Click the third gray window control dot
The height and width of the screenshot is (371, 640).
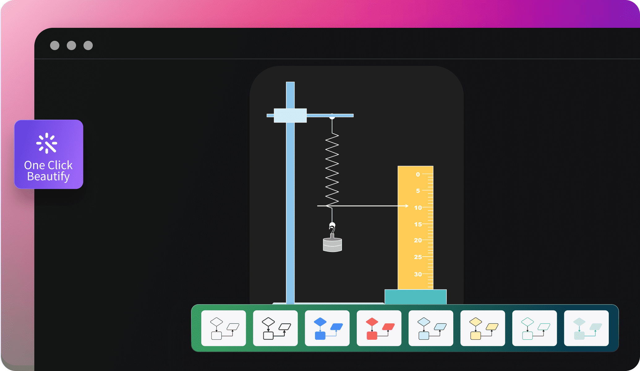[88, 45]
